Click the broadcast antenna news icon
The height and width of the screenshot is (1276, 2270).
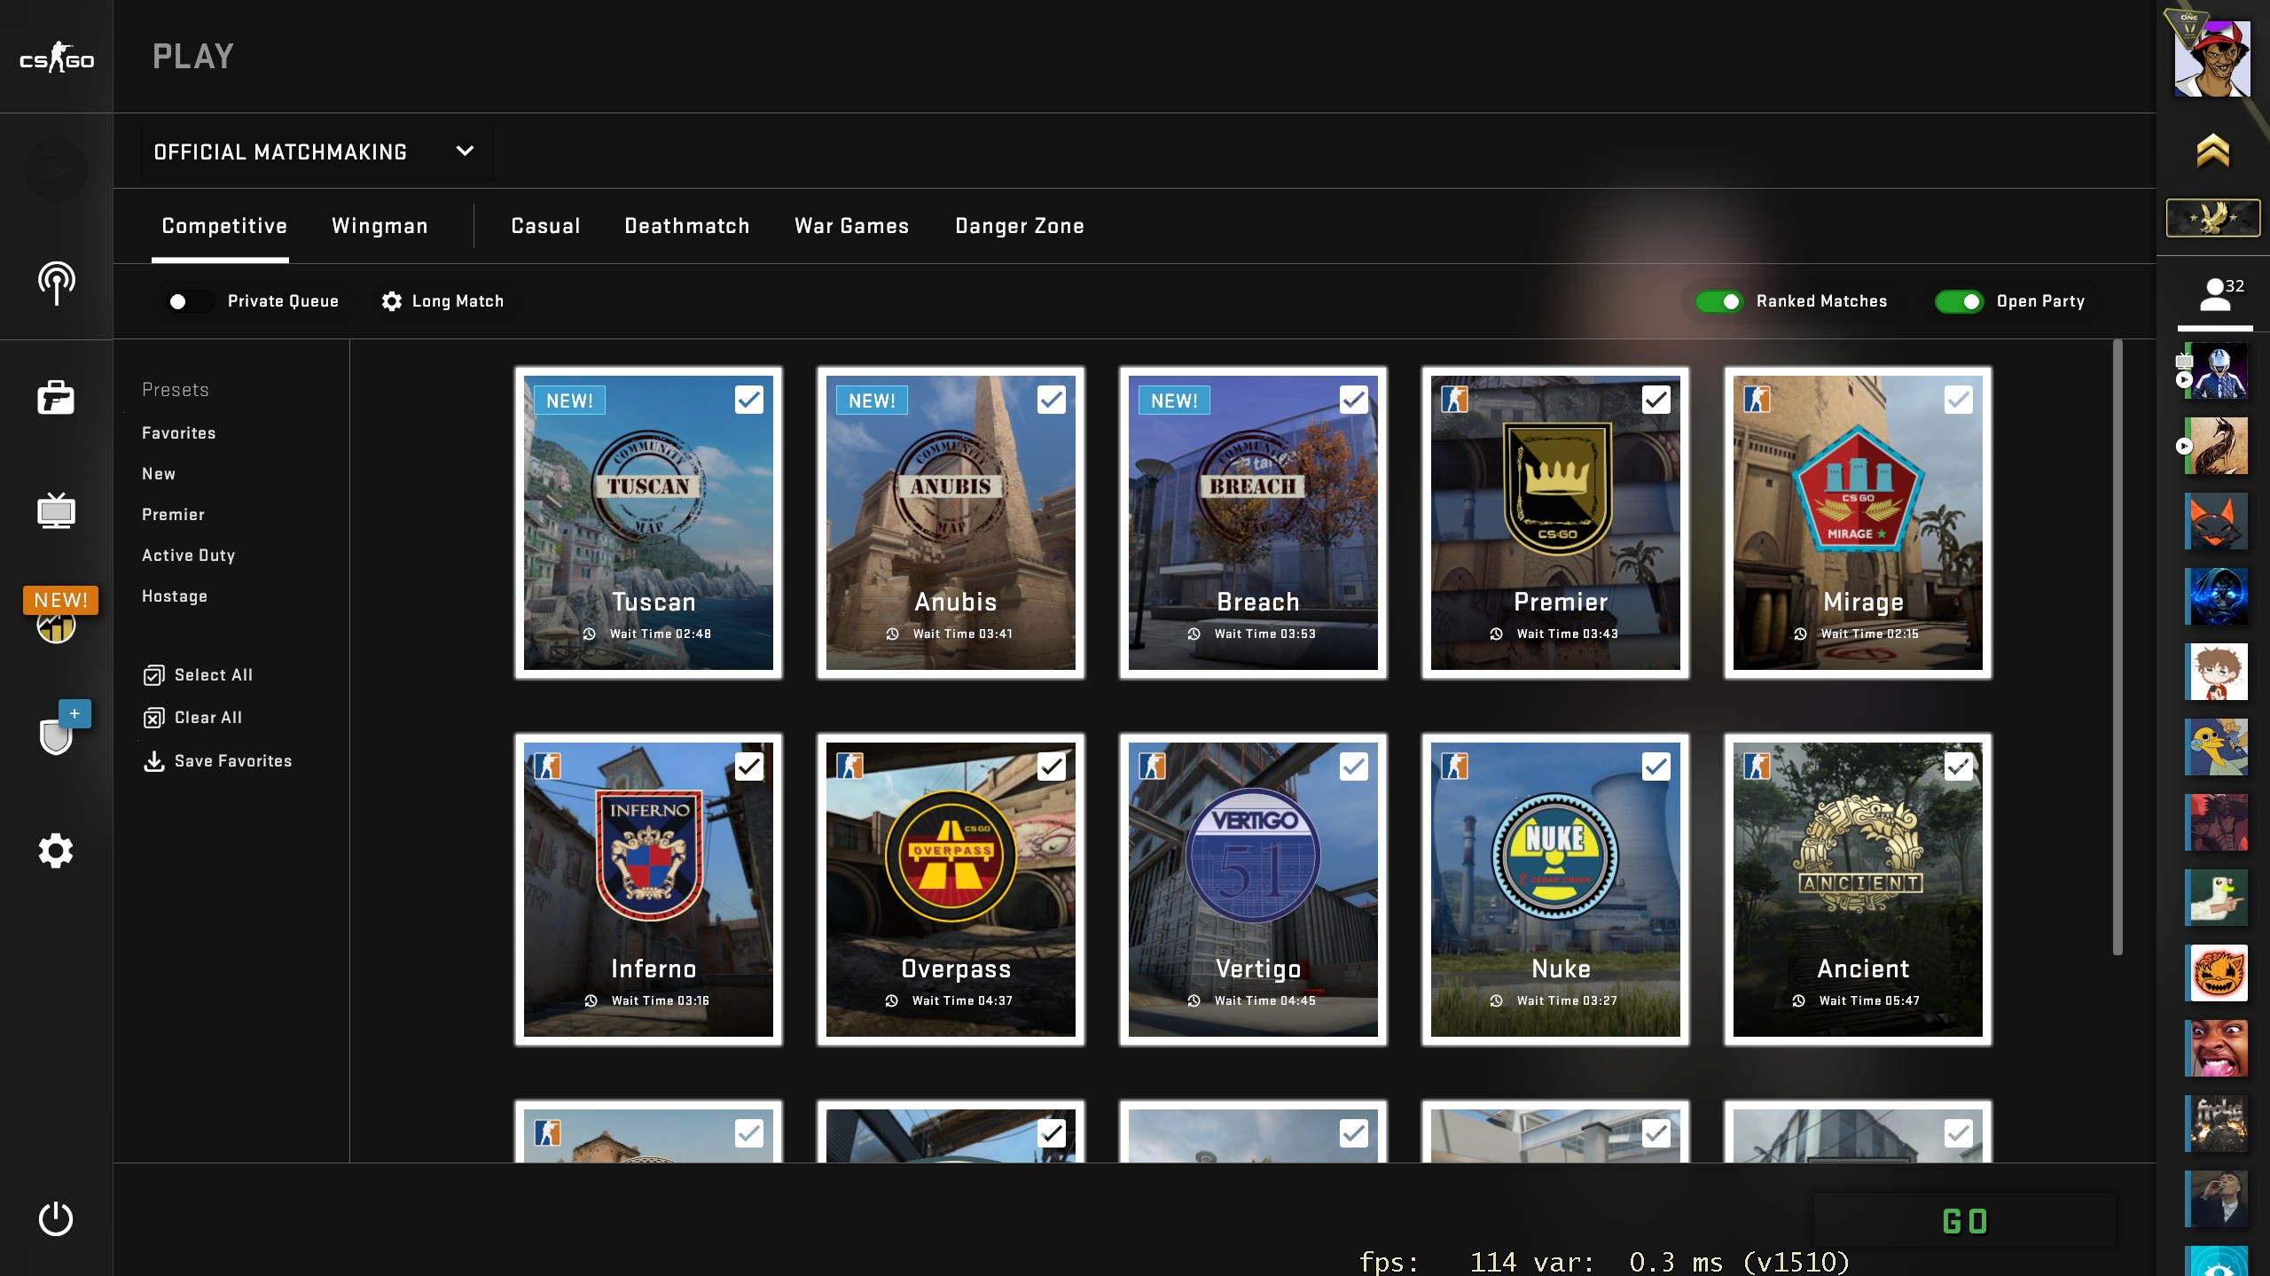click(x=56, y=284)
